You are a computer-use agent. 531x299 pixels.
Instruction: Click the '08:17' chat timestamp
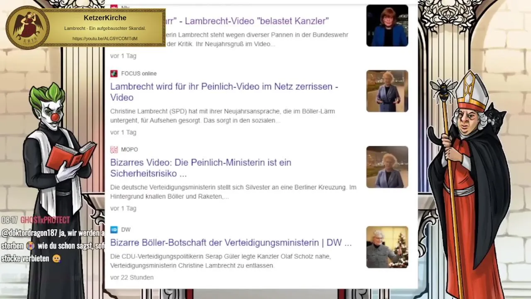[9, 220]
